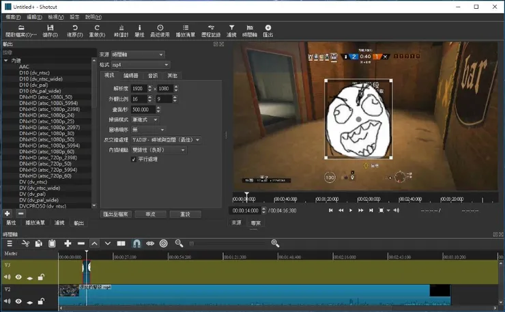Viewport: 505px width, 312px height.
Task: Click the player Play button
Action: [351, 210]
